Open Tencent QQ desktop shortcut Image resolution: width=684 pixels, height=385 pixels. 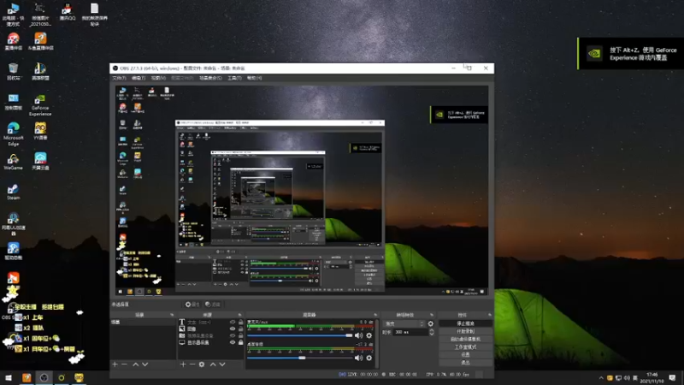[x=68, y=12]
